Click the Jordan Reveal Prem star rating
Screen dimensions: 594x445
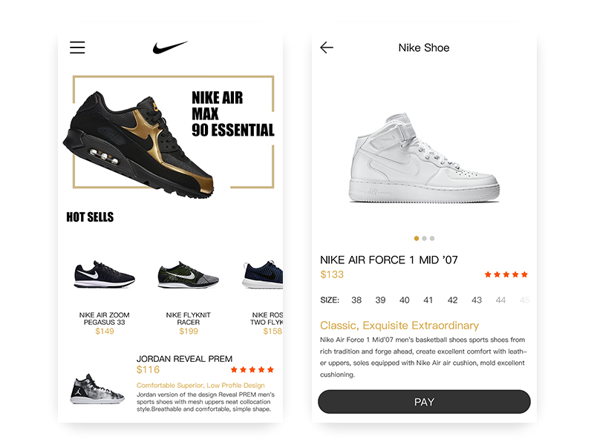tap(252, 369)
